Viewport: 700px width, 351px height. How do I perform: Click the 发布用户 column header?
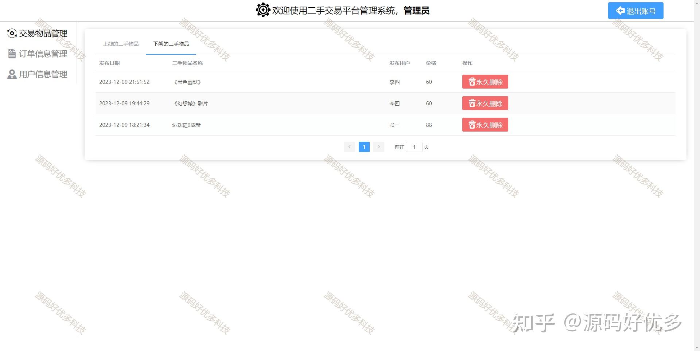400,63
